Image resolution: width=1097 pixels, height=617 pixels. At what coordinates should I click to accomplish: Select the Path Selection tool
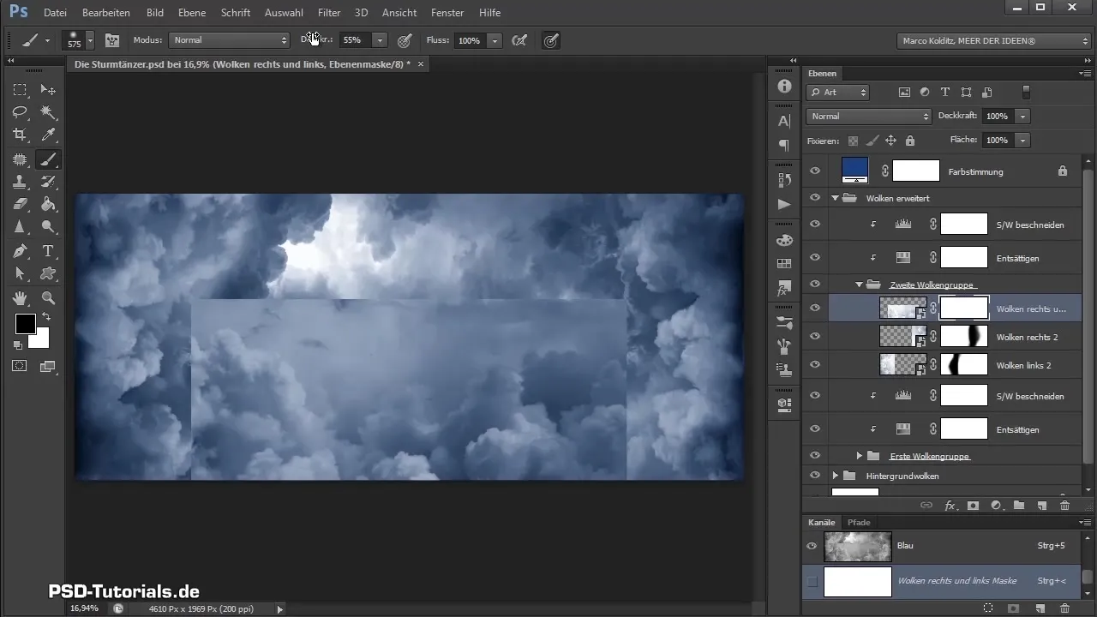[20, 274]
